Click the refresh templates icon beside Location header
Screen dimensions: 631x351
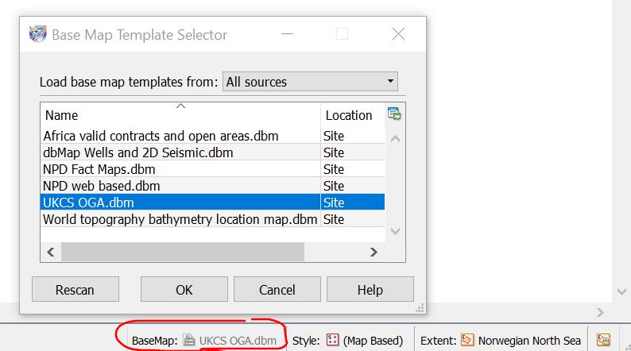(x=394, y=114)
